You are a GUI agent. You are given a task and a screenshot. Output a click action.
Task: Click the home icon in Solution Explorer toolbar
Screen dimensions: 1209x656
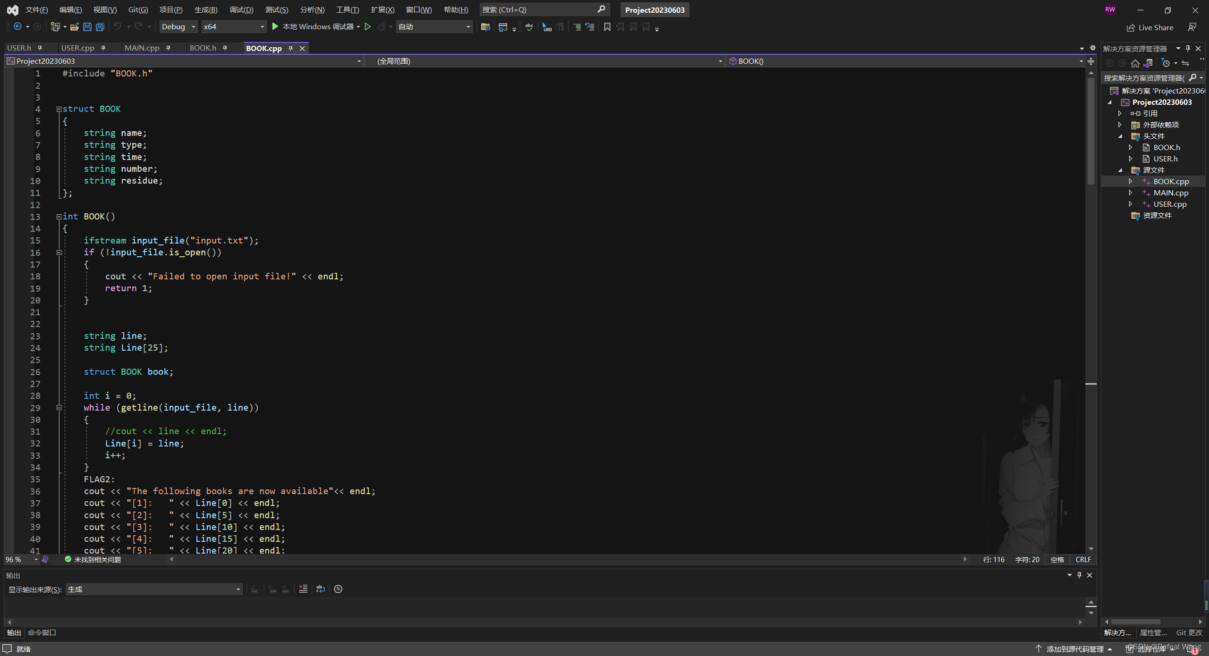1136,63
